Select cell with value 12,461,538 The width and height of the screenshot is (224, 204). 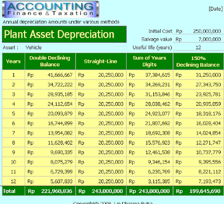pos(150,152)
